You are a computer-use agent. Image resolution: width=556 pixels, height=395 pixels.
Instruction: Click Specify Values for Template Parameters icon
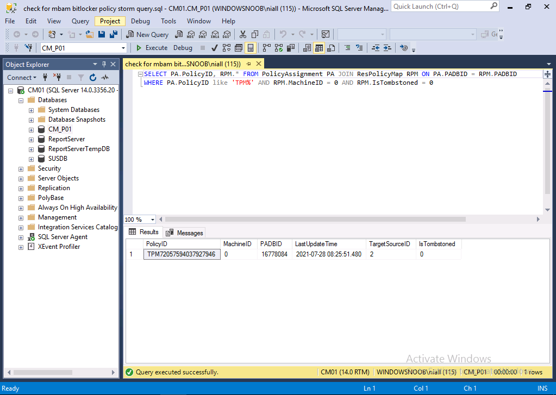(403, 47)
